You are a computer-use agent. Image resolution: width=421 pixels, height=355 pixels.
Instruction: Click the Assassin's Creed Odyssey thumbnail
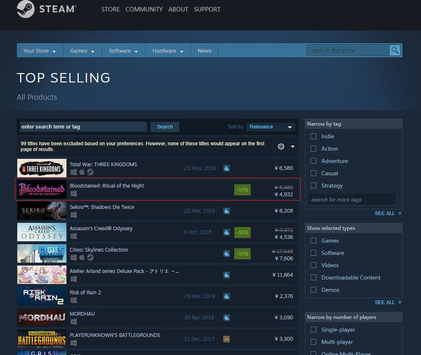(42, 232)
